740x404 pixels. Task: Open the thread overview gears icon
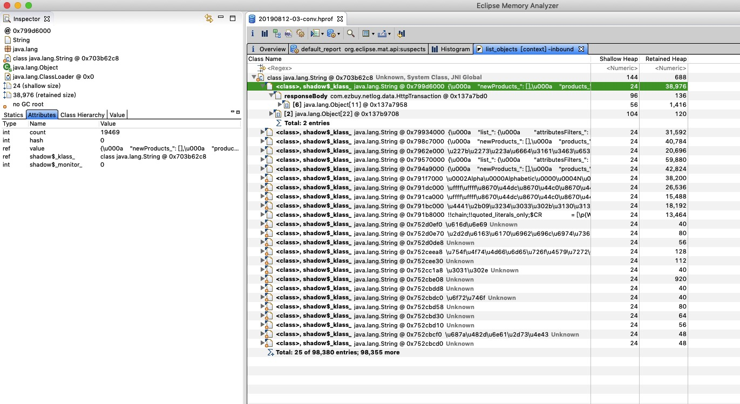point(300,33)
